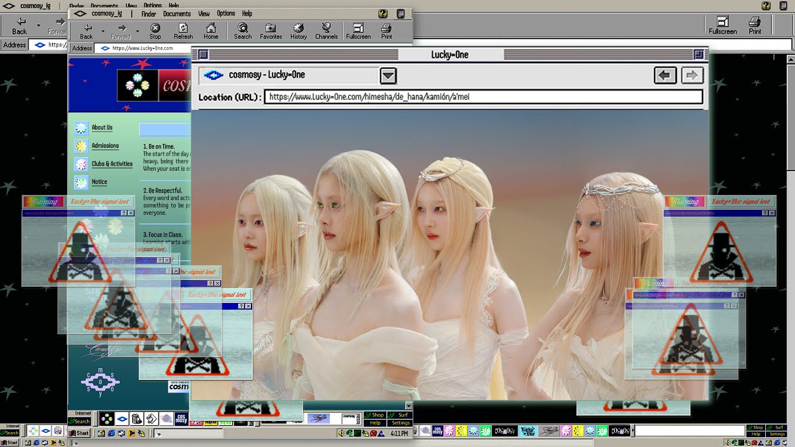The height and width of the screenshot is (447, 795).
Task: Click the four-flower icon in front window taskbar
Action: (x=107, y=418)
